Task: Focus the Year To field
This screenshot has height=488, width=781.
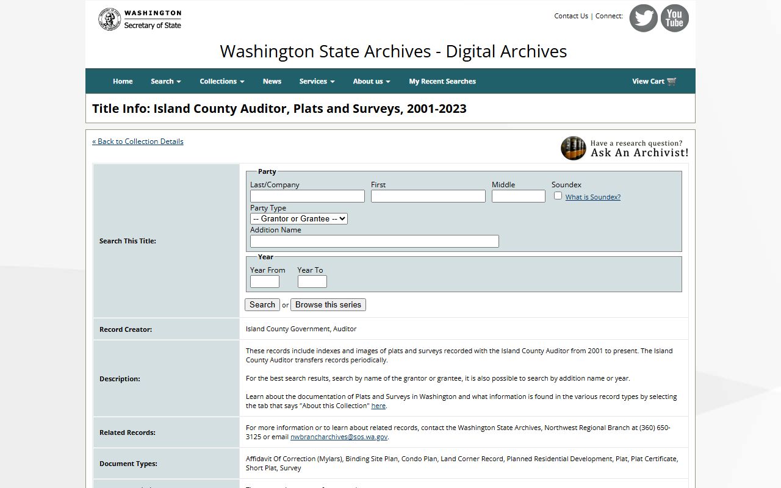Action: [x=312, y=281]
